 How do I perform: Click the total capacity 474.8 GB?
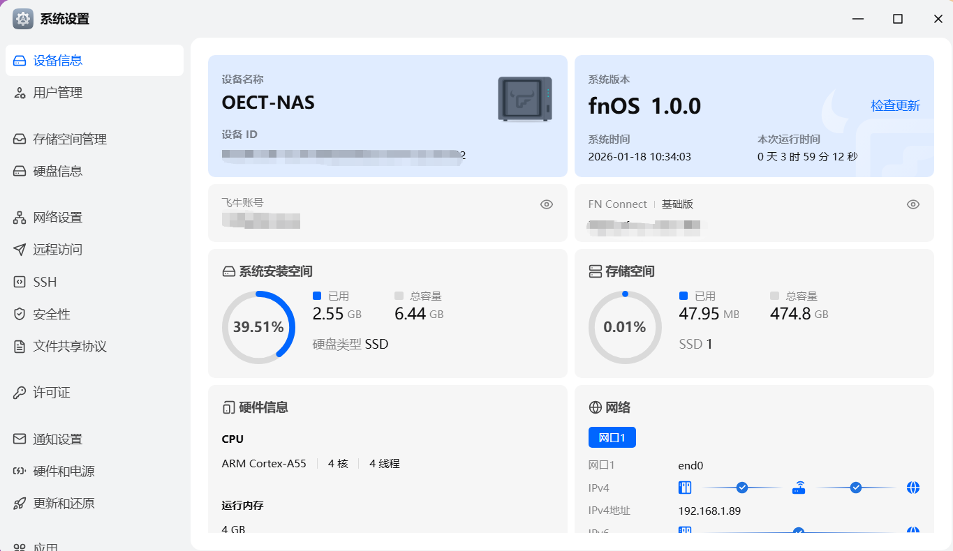[799, 314]
